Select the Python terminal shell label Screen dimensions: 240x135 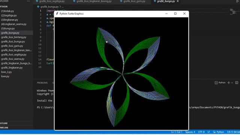point(220,82)
